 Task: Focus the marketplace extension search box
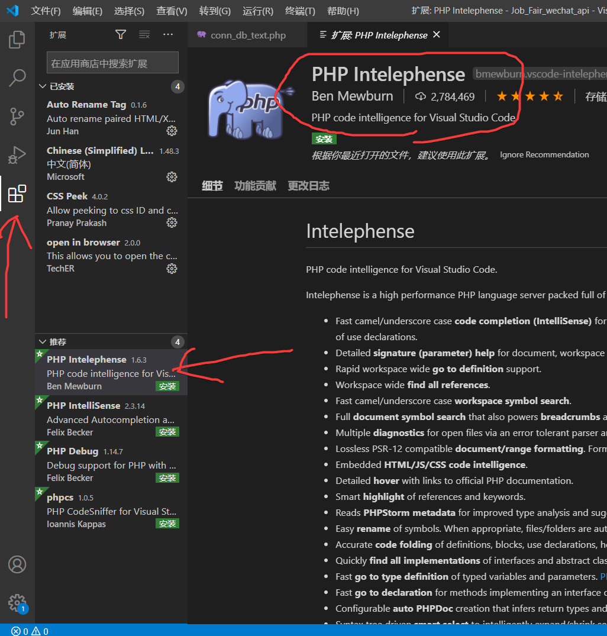(x=112, y=63)
